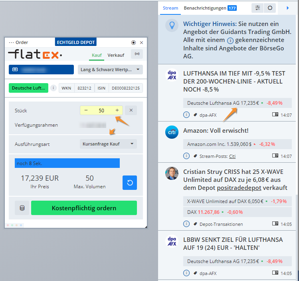Open the Order widget three-dots menu
The width and height of the screenshot is (299, 281).
click(11, 43)
